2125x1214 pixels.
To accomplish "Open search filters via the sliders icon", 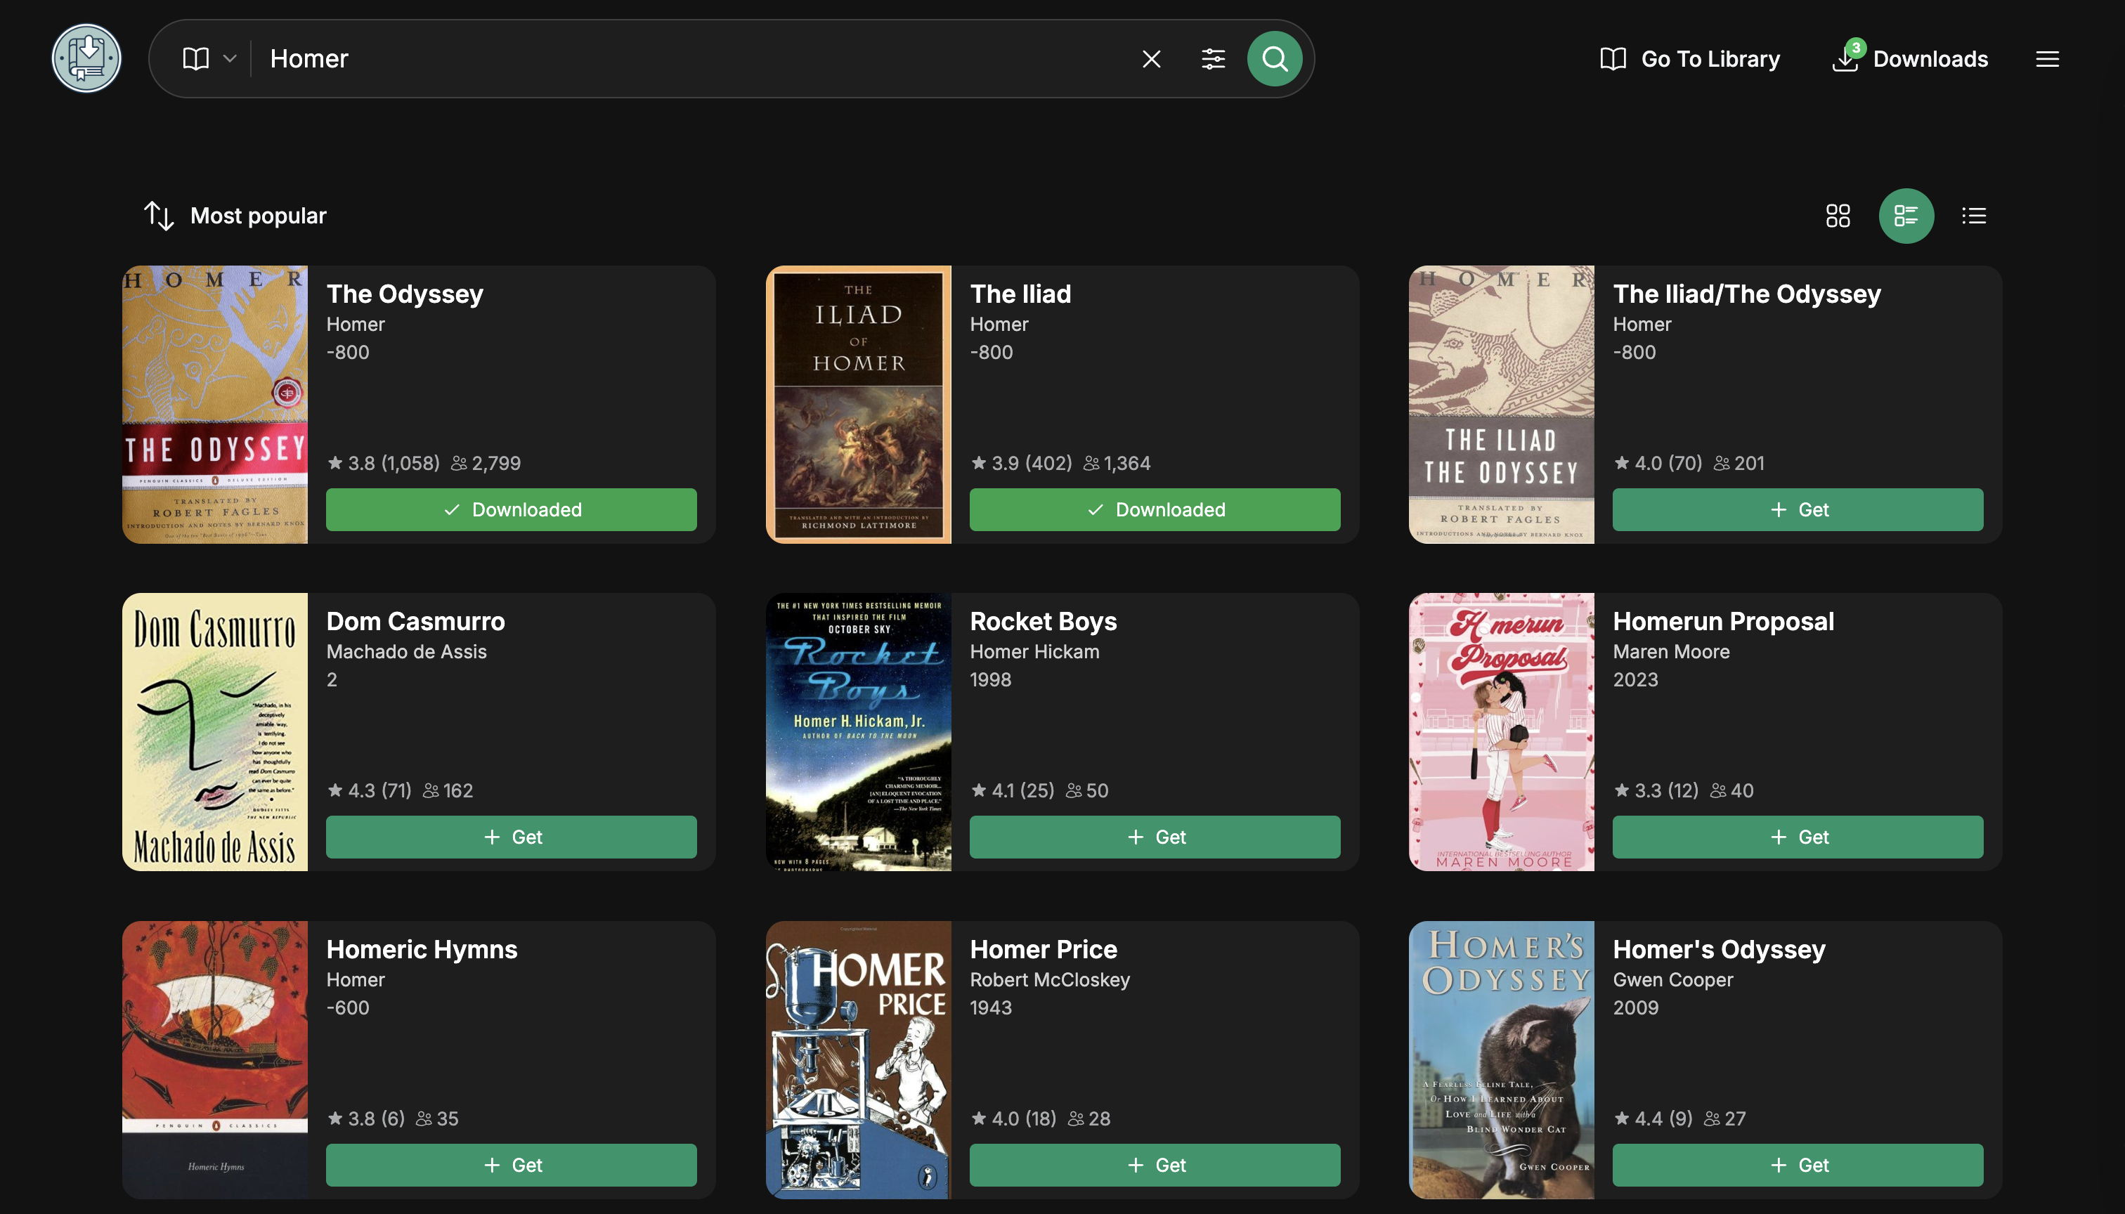I will (1214, 58).
